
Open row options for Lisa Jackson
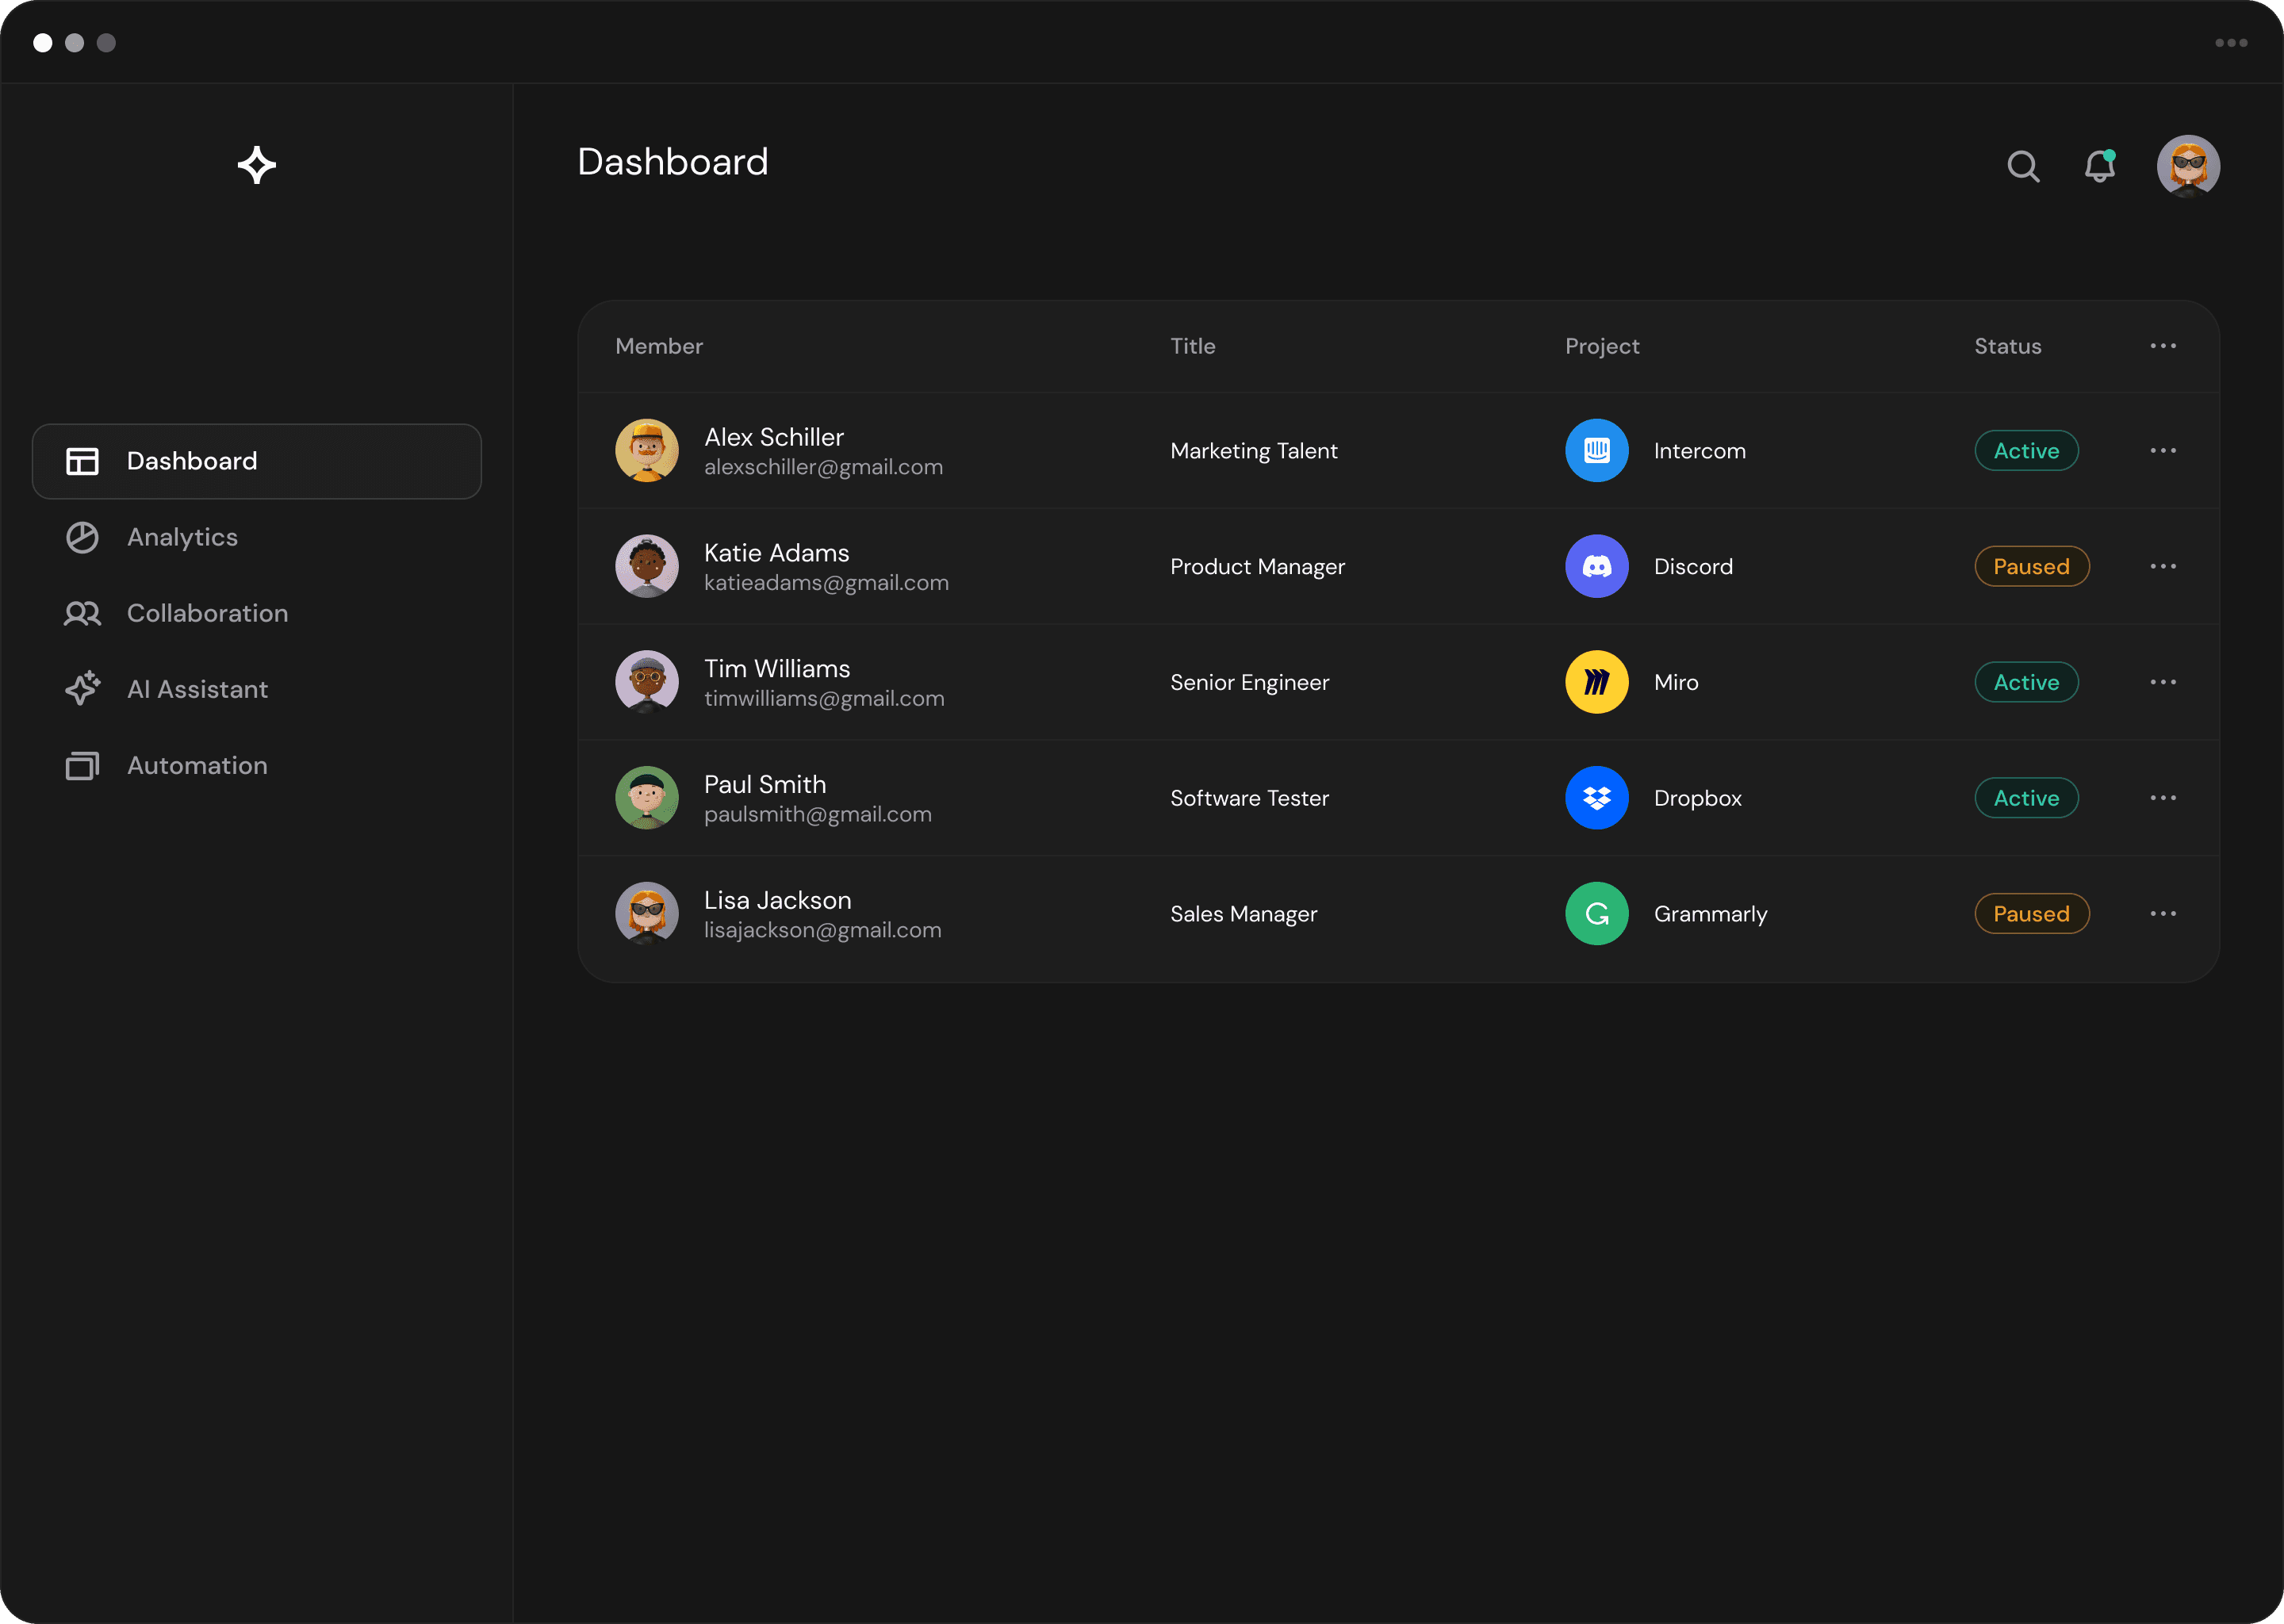pos(2163,914)
